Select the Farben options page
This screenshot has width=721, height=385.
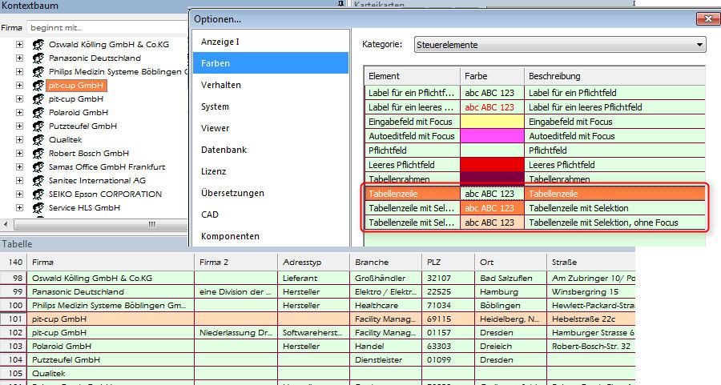click(271, 63)
